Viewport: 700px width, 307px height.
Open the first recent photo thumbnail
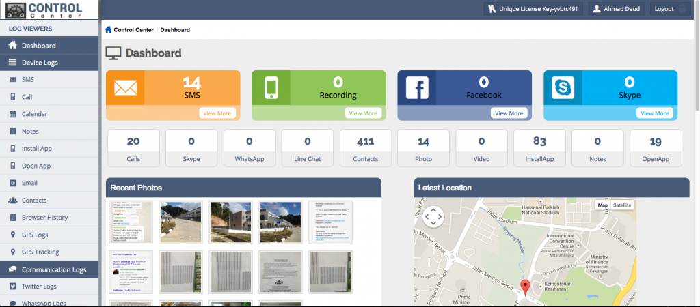click(x=130, y=222)
